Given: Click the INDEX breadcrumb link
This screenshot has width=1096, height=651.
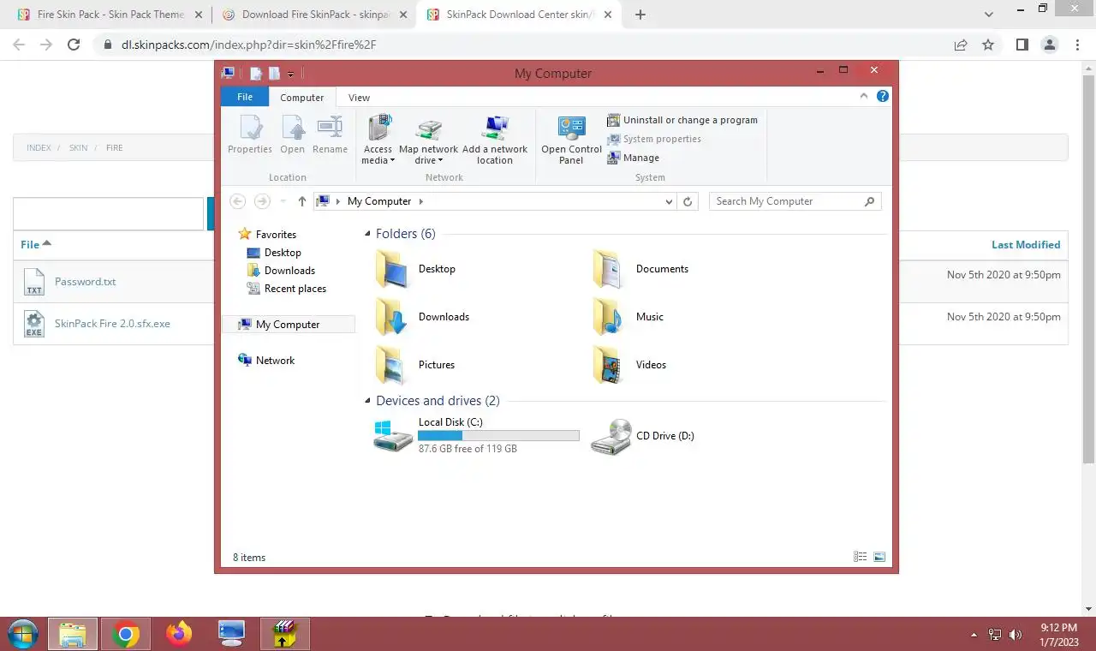Looking at the screenshot, I should click(39, 148).
